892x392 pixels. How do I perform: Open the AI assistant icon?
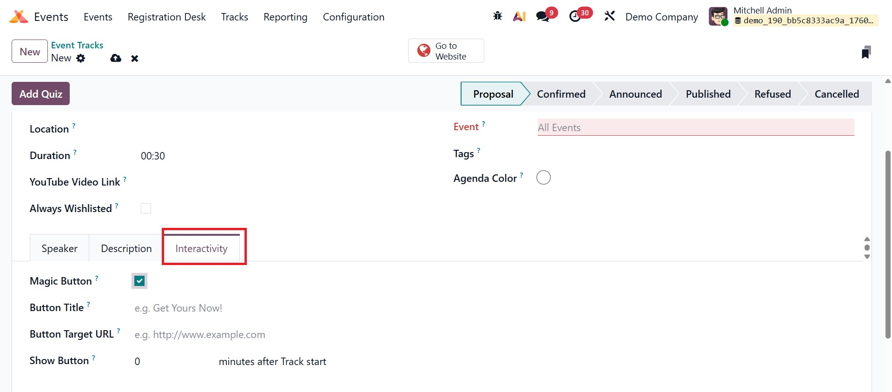519,16
